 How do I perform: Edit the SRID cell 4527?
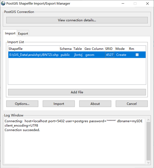click(x=110, y=55)
